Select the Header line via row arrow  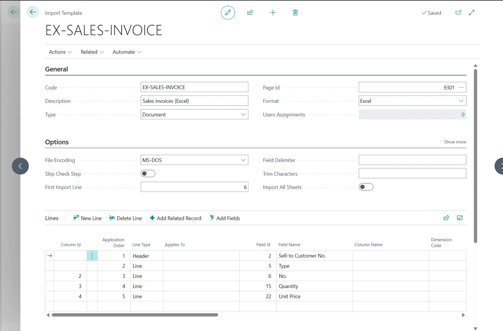coord(50,256)
